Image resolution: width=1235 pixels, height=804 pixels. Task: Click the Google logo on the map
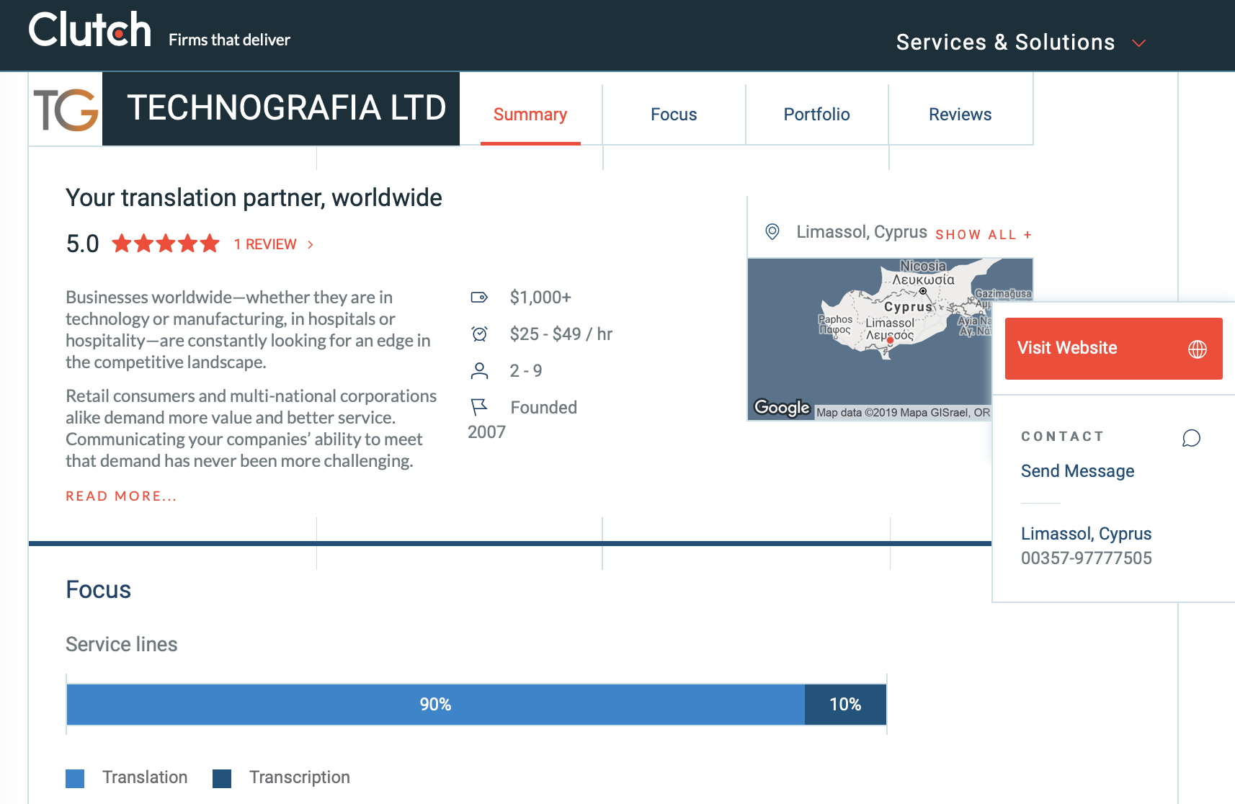click(x=782, y=408)
